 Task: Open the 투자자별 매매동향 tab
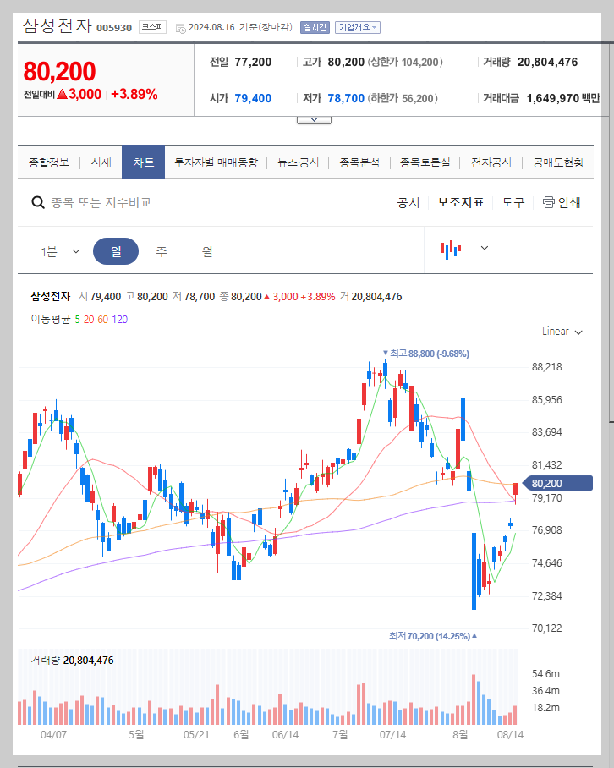coord(216,162)
